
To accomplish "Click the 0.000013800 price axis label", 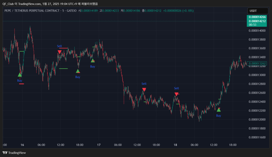I will coord(257,39).
